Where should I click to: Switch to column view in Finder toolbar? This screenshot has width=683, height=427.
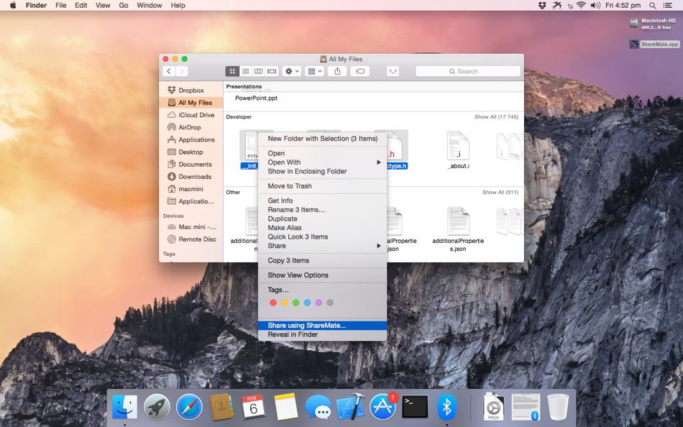coord(258,71)
